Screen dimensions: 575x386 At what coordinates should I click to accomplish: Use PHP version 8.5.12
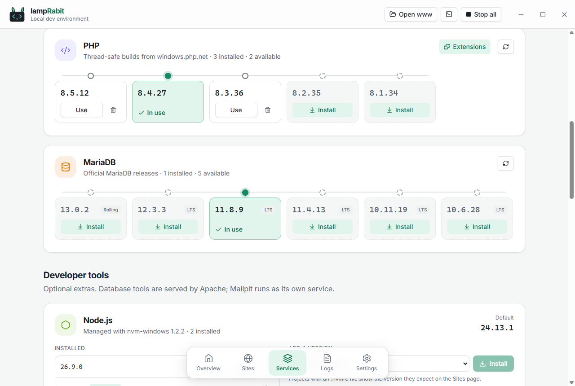82,110
